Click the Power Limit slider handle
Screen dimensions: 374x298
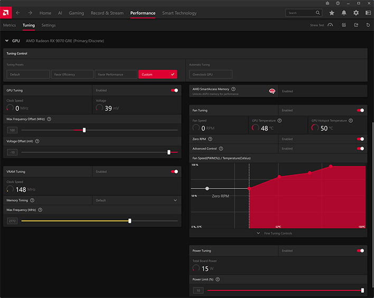(x=362, y=291)
